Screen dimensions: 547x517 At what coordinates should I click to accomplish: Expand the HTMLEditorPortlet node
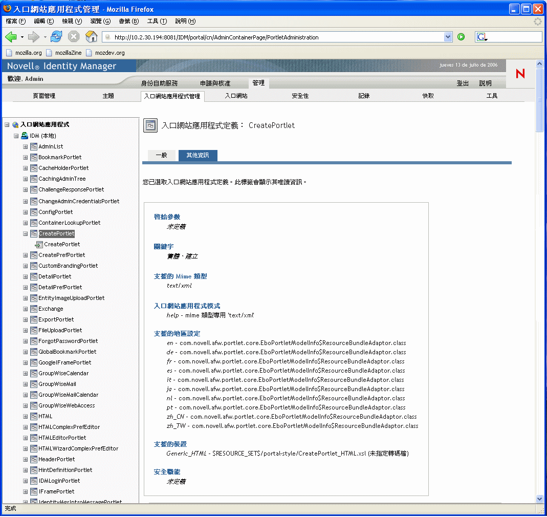26,438
